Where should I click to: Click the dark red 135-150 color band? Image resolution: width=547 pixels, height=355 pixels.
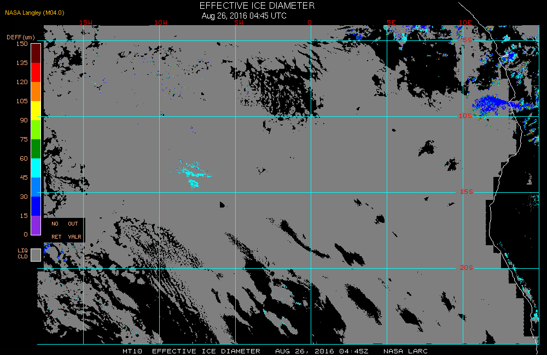pyautogui.click(x=36, y=54)
